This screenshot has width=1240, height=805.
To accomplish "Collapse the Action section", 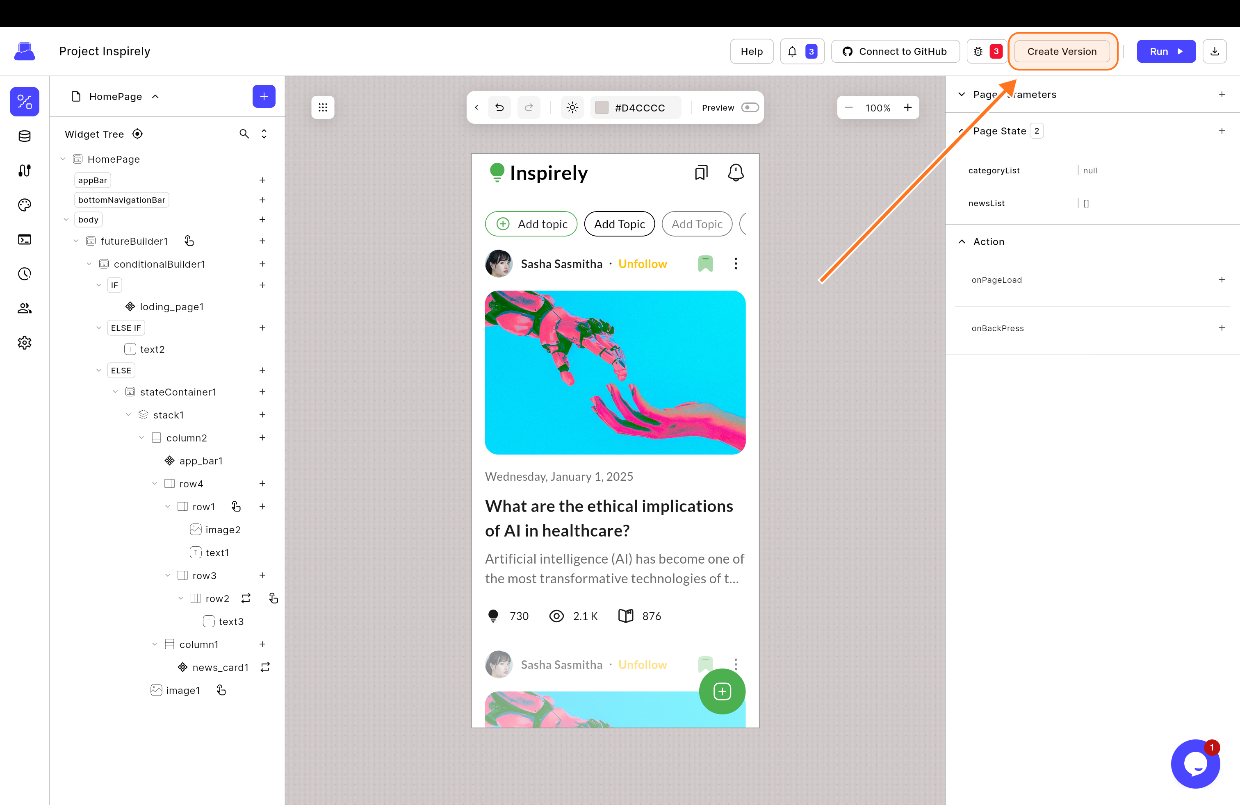I will tap(962, 241).
